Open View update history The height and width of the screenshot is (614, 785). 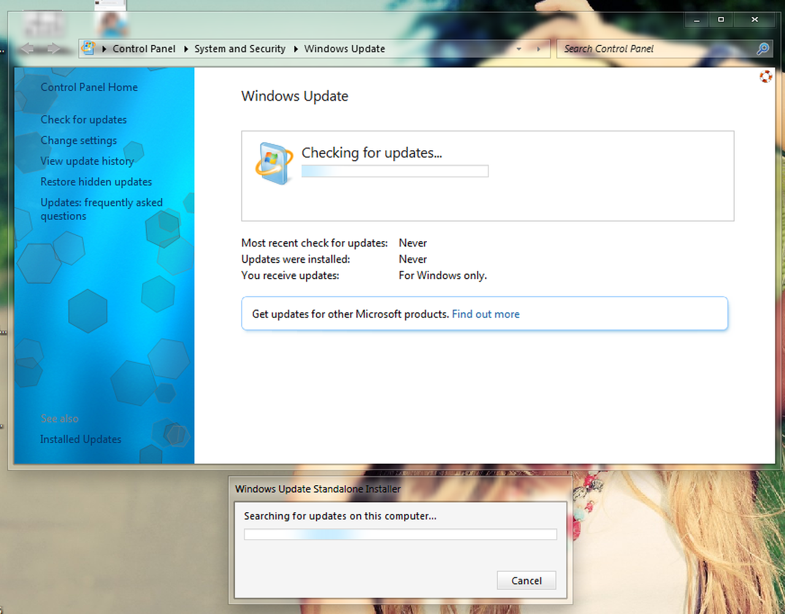click(x=87, y=161)
